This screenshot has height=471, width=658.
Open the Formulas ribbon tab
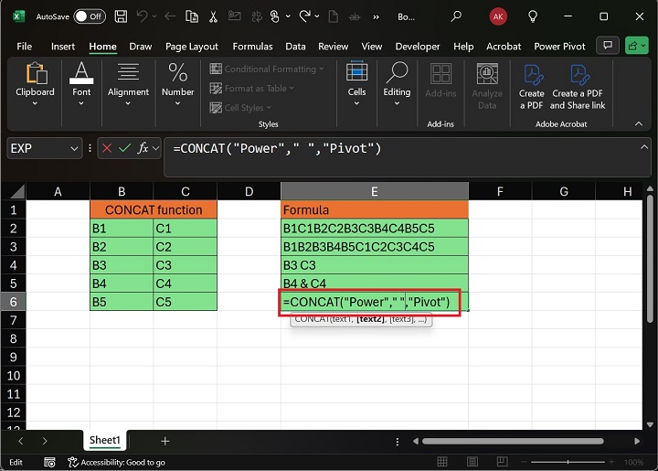click(252, 46)
